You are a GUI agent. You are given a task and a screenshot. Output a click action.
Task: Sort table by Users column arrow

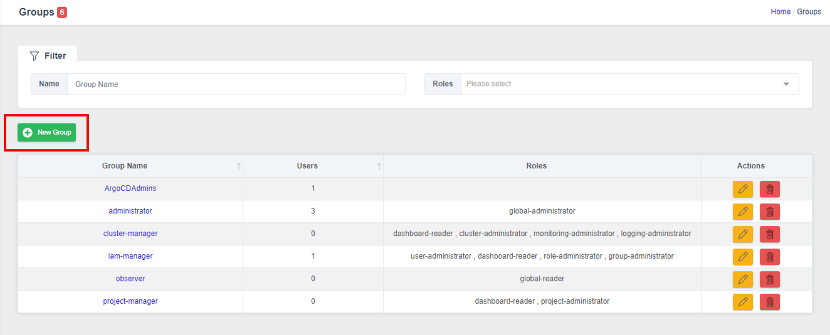pos(379,167)
